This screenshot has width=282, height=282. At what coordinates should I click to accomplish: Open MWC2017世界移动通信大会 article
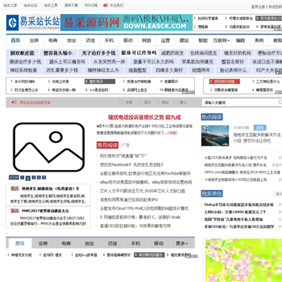[x=45, y=211]
